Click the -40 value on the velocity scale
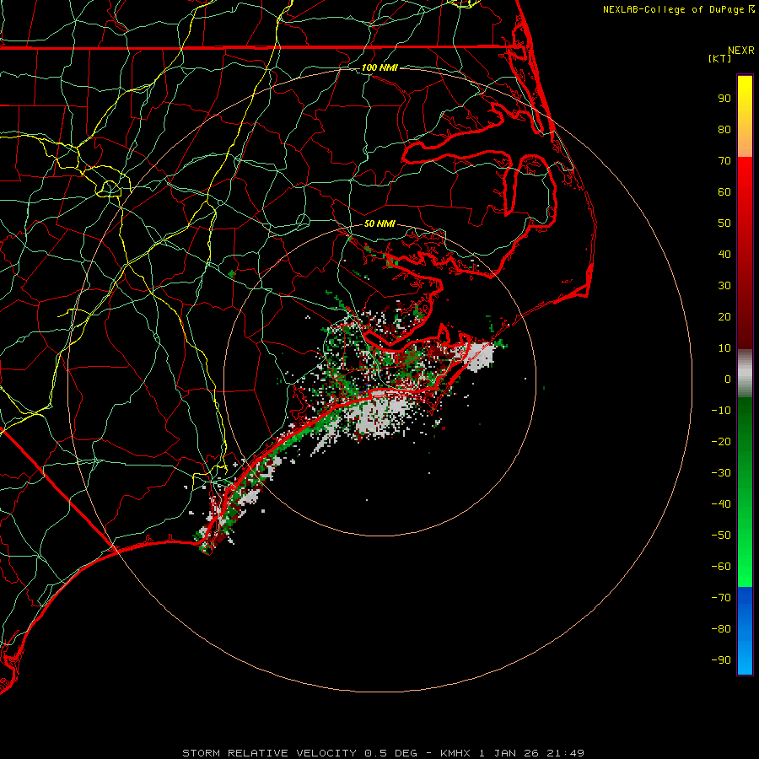Viewport: 759px width, 759px height. pyautogui.click(x=721, y=504)
